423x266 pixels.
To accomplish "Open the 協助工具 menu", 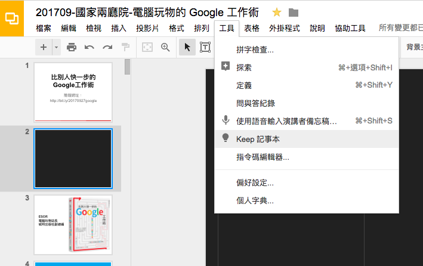I will 350,28.
